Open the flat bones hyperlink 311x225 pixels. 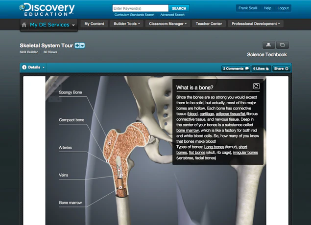click(197, 153)
